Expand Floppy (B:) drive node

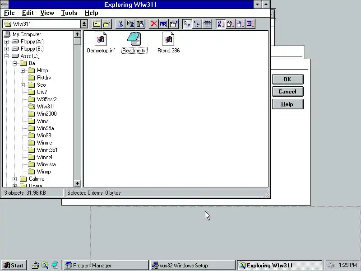tap(6, 49)
